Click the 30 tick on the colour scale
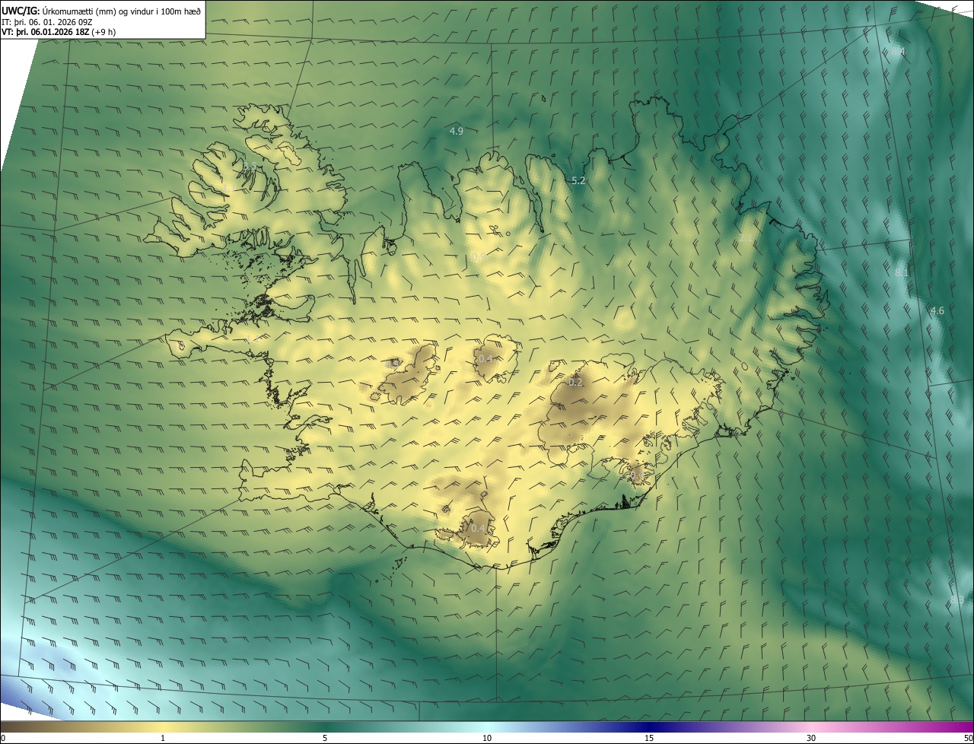This screenshot has height=744, width=974. [x=811, y=738]
